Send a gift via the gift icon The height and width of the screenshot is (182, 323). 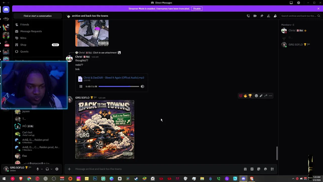tap(245, 169)
